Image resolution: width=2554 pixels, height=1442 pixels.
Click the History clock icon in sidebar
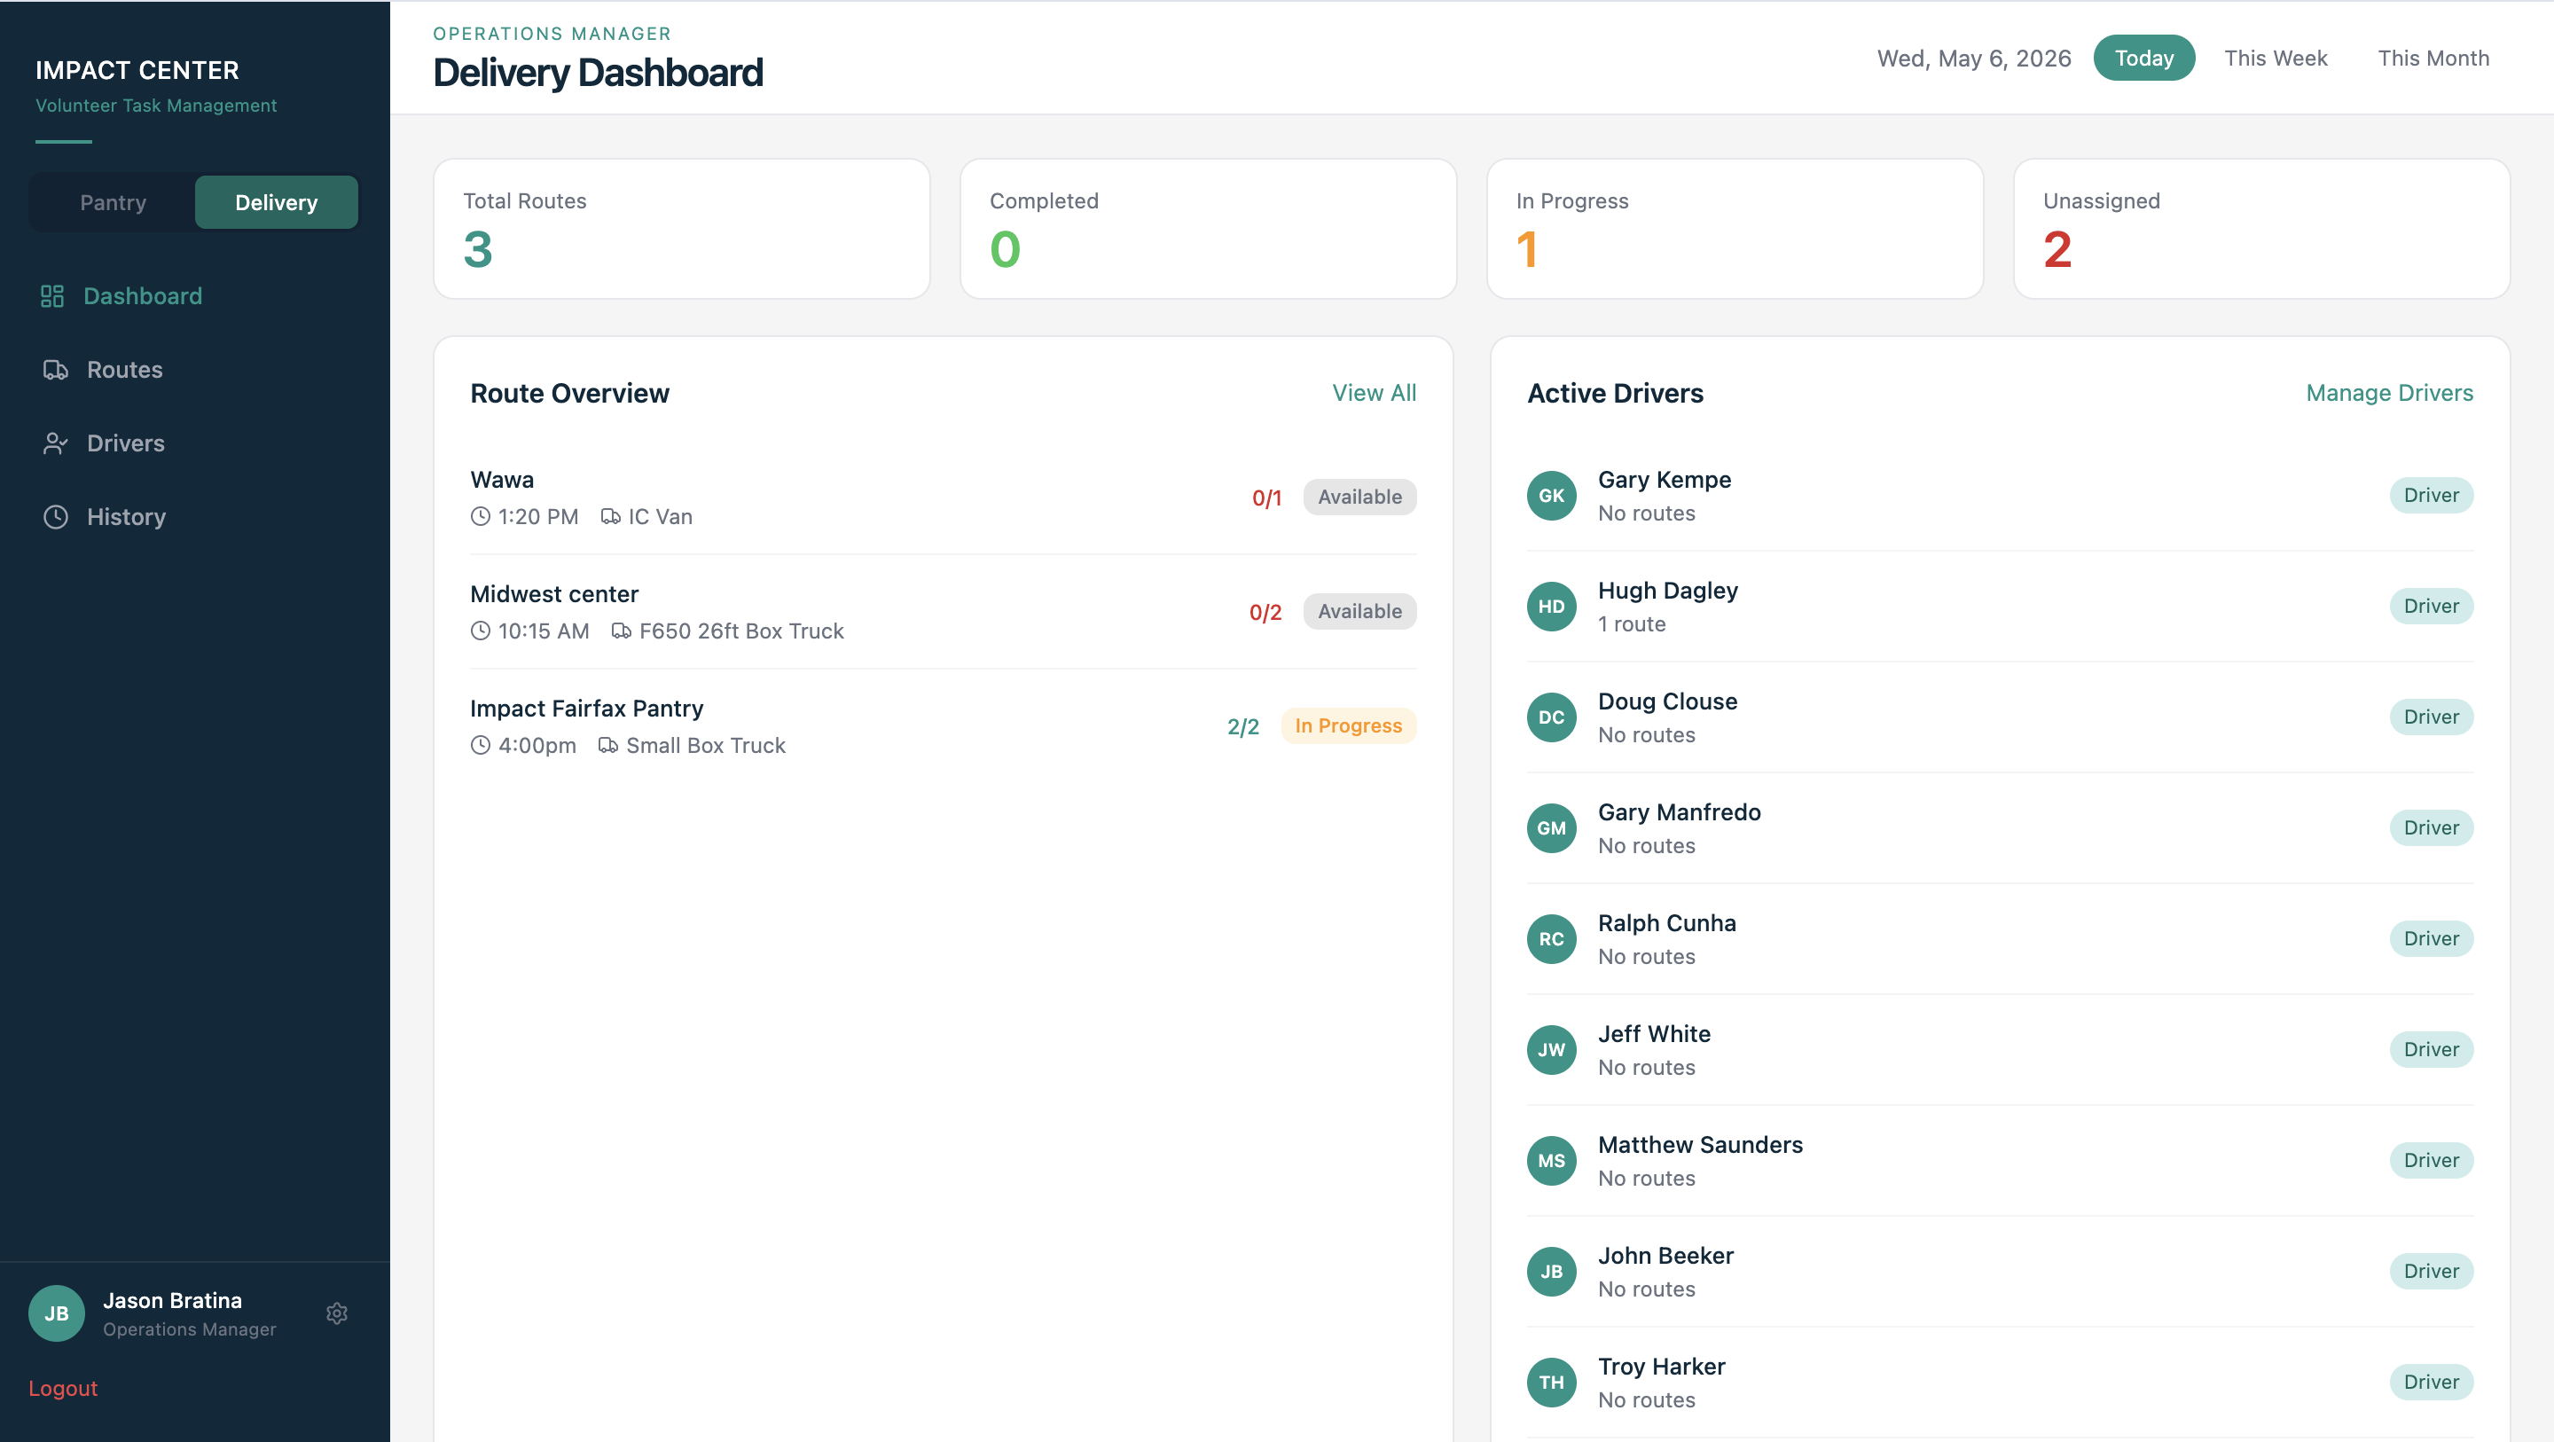click(x=56, y=517)
